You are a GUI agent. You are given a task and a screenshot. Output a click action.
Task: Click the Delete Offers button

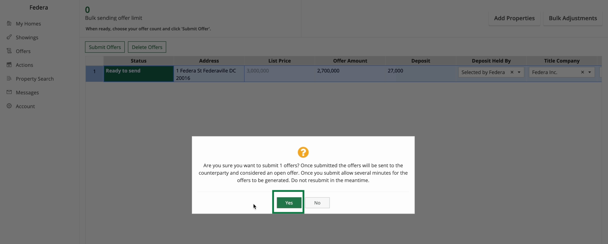tap(147, 47)
